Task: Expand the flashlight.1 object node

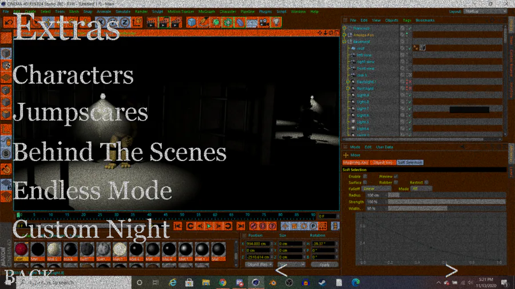Action: (348, 82)
